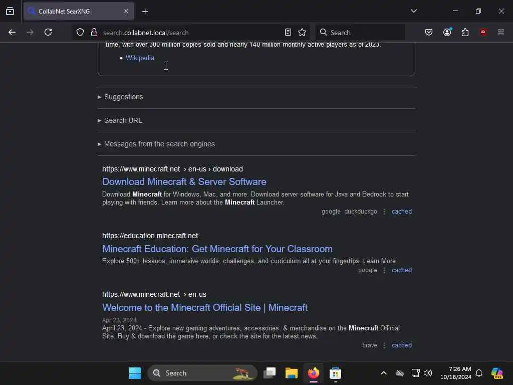Open the OneDrive cloud tray icon

click(x=399, y=373)
